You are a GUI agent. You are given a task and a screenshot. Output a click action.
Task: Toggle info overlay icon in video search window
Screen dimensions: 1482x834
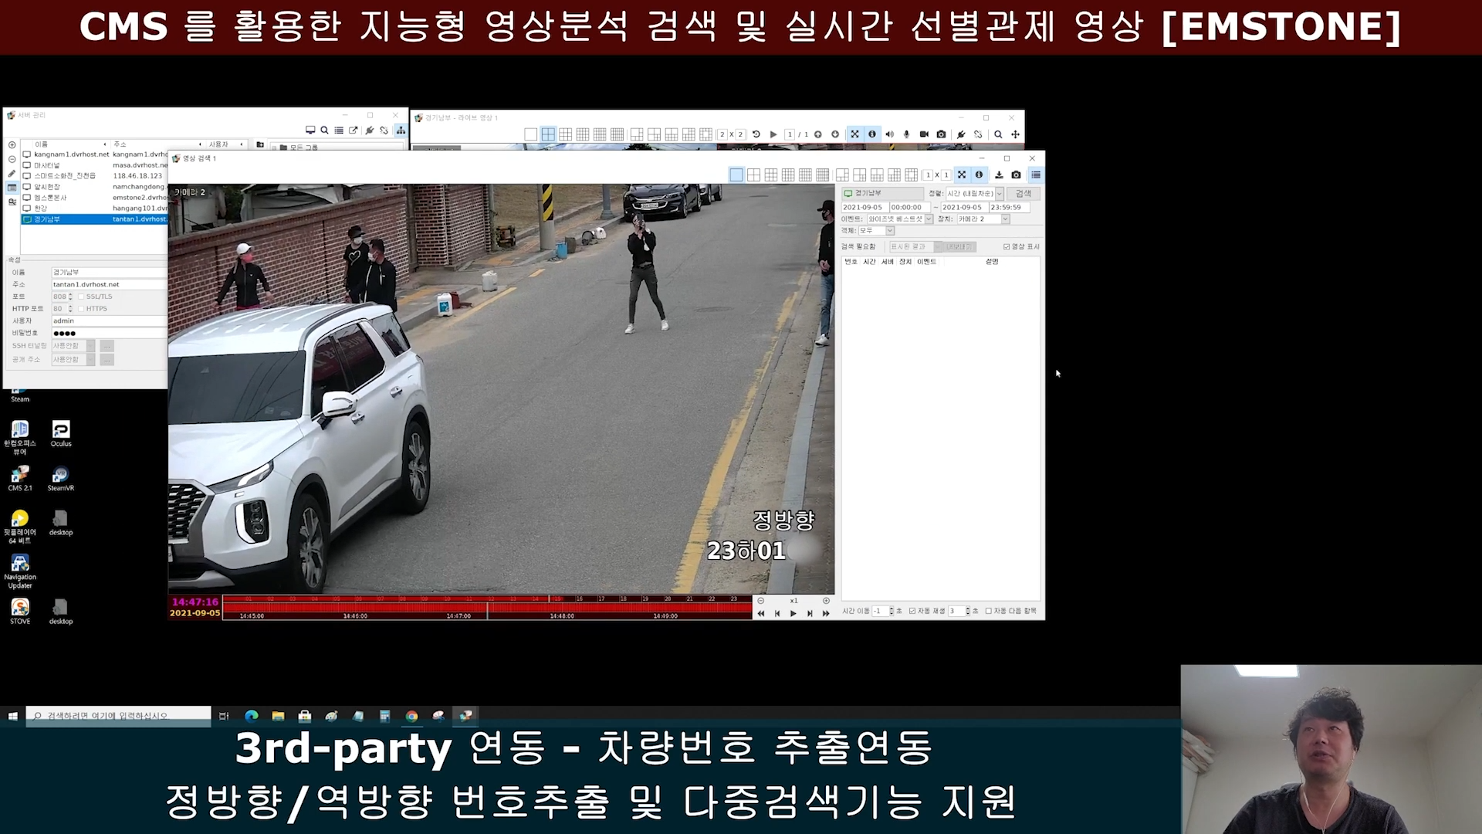click(979, 175)
